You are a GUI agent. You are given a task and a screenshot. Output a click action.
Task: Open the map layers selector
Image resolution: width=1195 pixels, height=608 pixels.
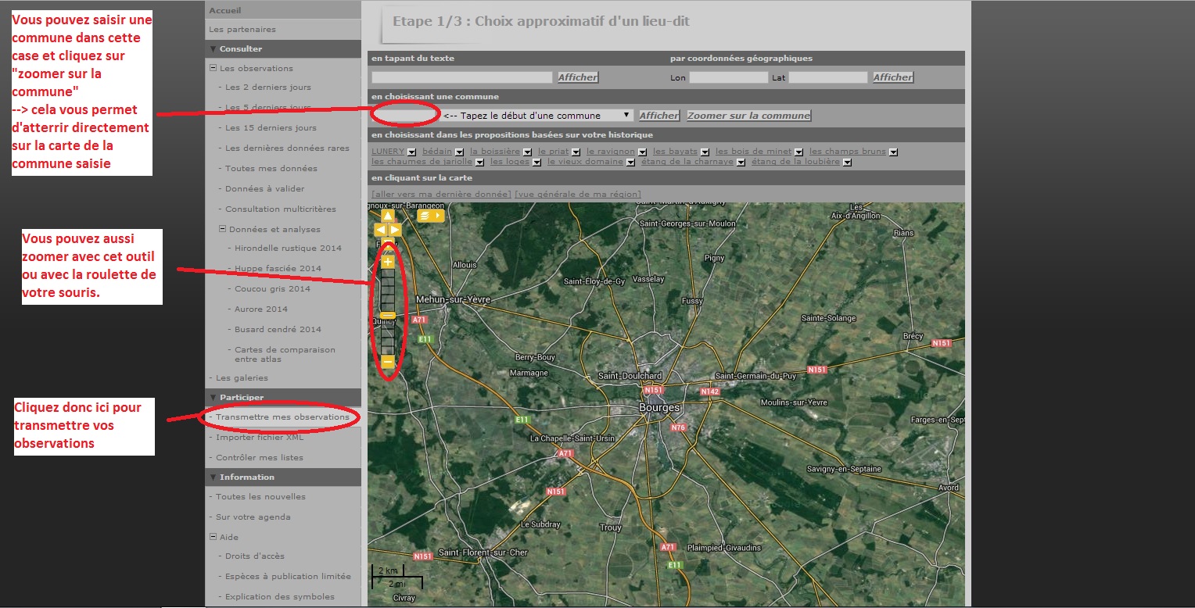tap(431, 216)
